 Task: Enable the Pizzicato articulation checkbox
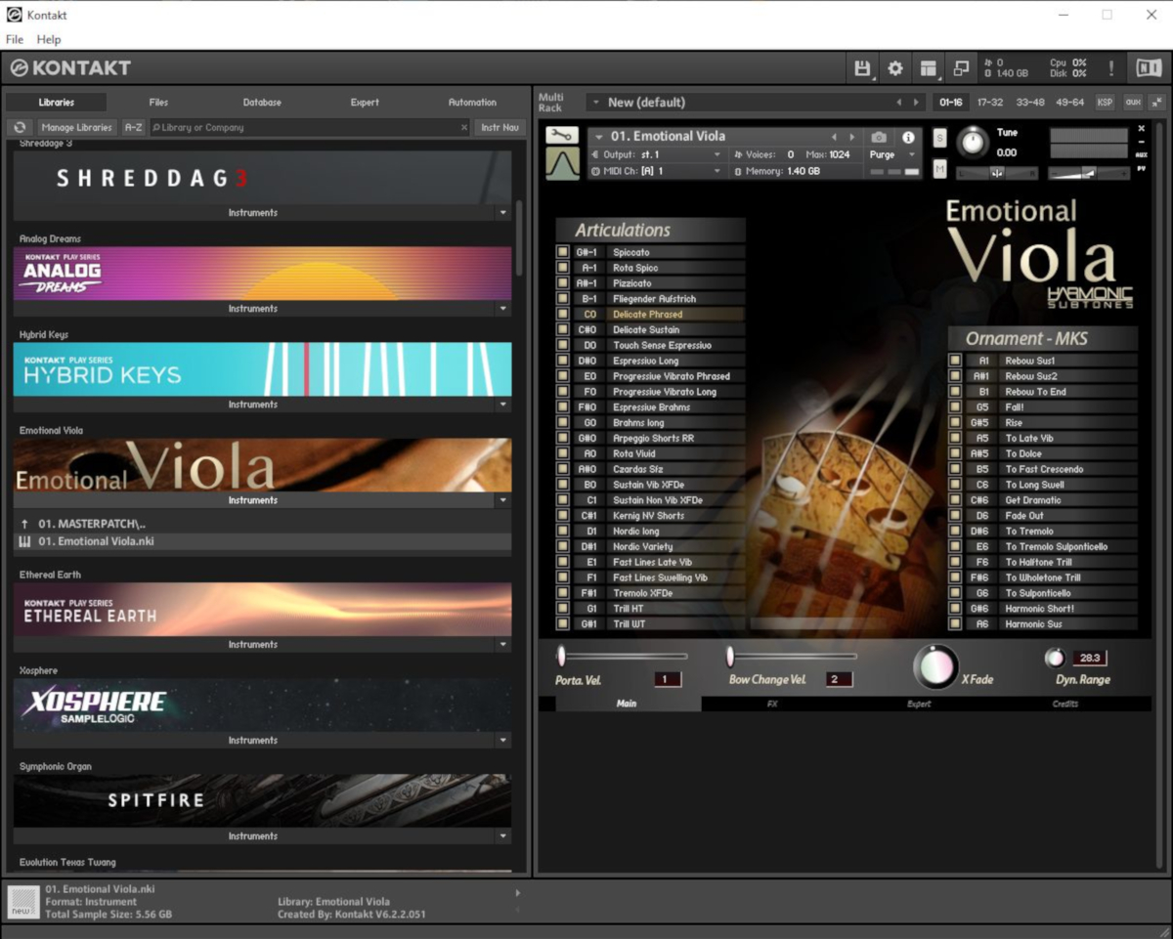tap(563, 283)
